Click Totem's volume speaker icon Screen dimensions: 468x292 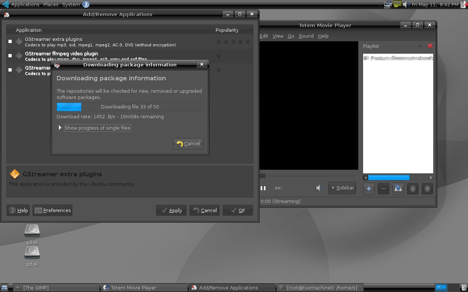point(319,188)
